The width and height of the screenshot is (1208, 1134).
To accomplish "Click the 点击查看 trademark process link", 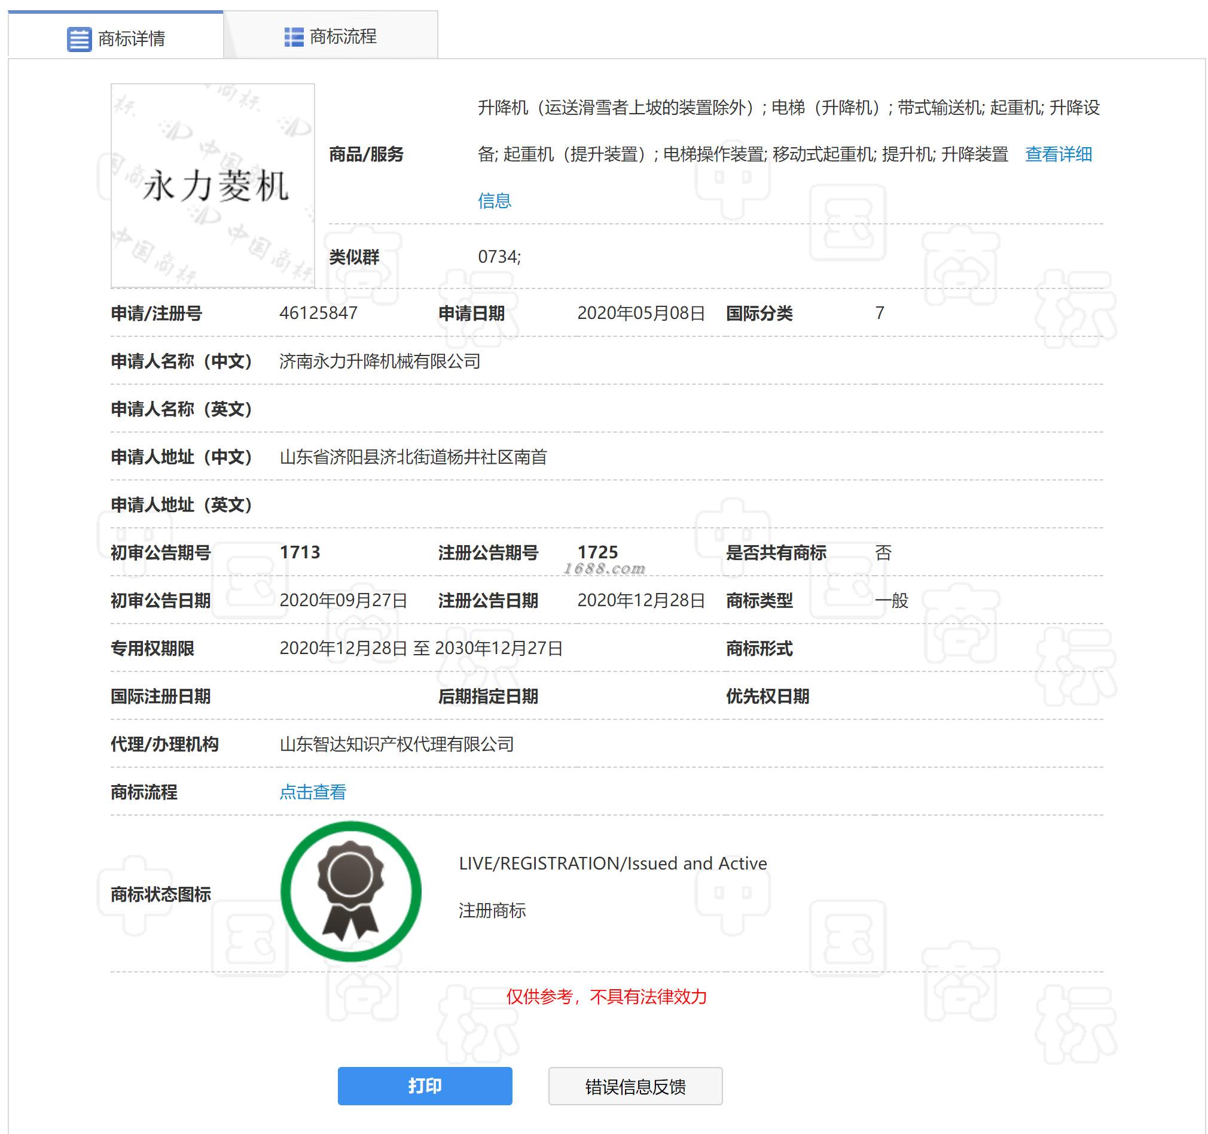I will pos(312,792).
